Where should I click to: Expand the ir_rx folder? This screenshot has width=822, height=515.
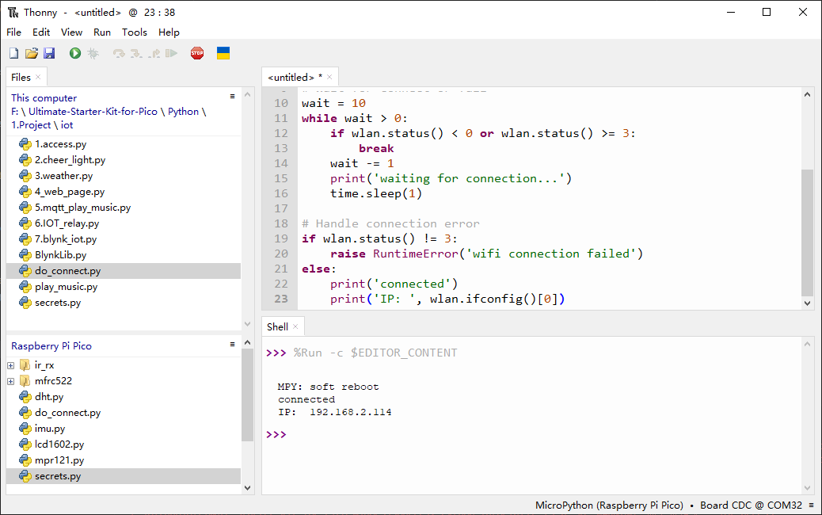10,365
